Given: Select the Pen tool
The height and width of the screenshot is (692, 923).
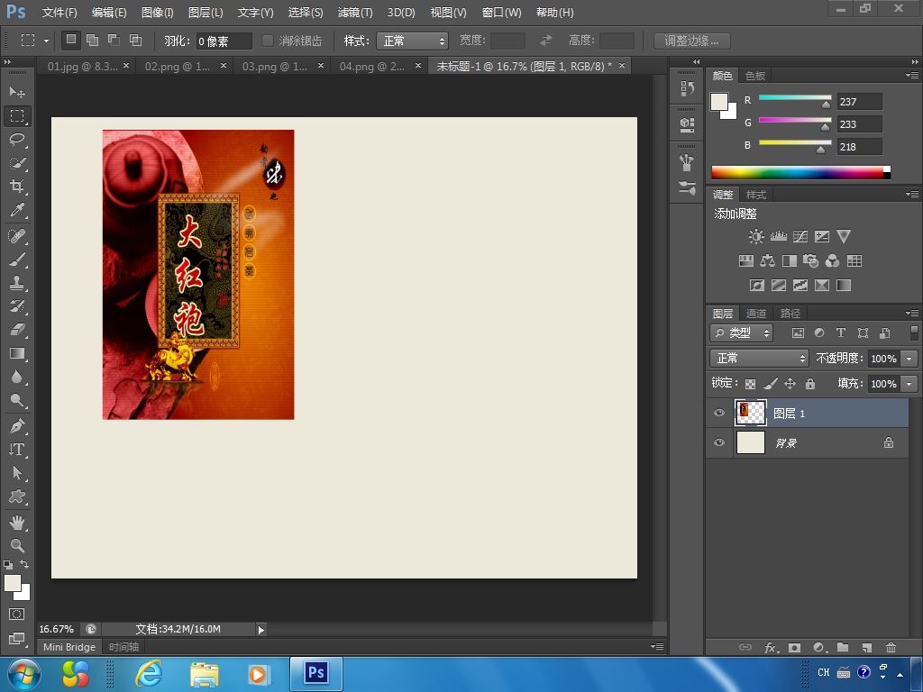Looking at the screenshot, I should pyautogui.click(x=17, y=426).
